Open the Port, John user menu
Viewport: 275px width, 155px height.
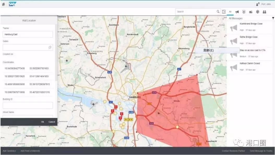click(x=264, y=4)
